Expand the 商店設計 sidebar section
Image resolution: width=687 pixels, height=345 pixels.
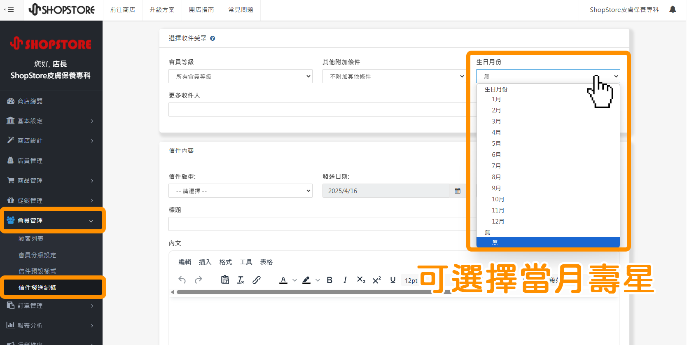tap(51, 140)
